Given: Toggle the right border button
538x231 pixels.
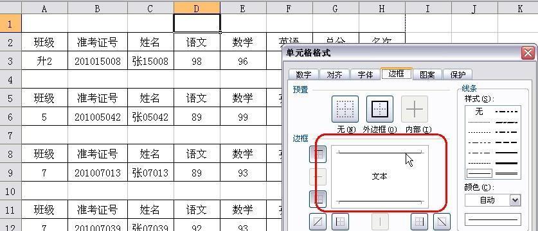Looking at the screenshot, I should (x=420, y=222).
